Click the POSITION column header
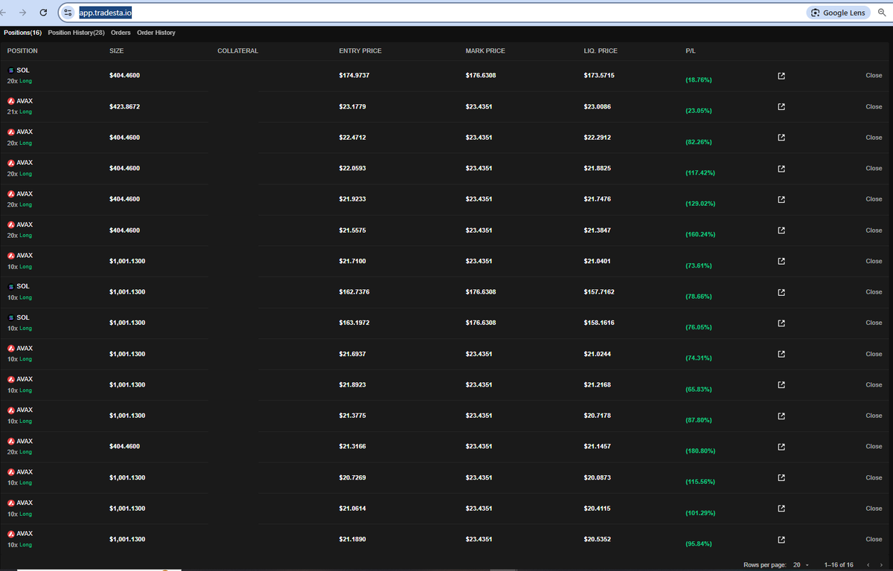The width and height of the screenshot is (893, 571). click(x=22, y=51)
